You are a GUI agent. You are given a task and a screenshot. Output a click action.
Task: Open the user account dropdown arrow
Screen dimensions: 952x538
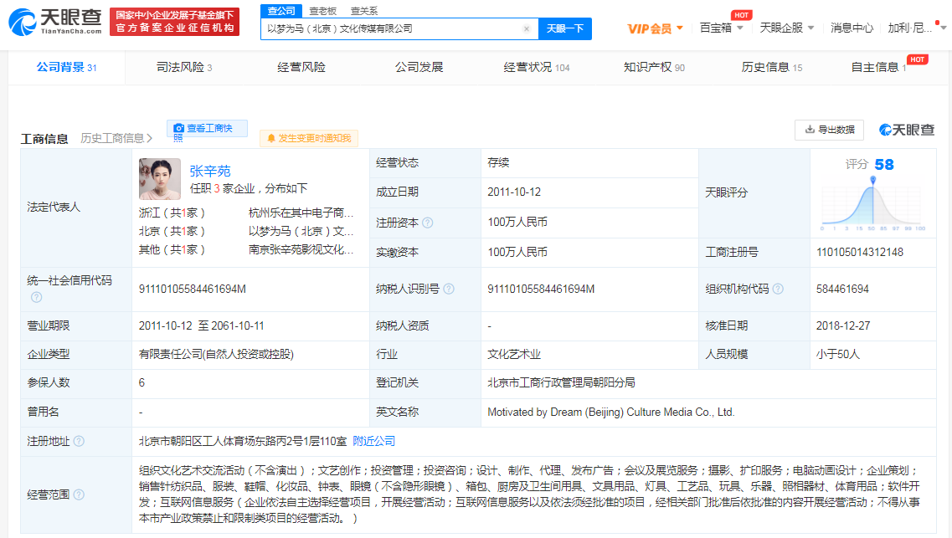click(944, 28)
